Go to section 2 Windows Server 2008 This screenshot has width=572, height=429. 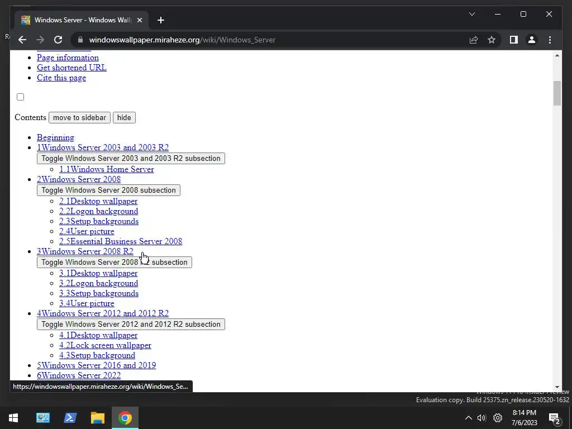79,179
